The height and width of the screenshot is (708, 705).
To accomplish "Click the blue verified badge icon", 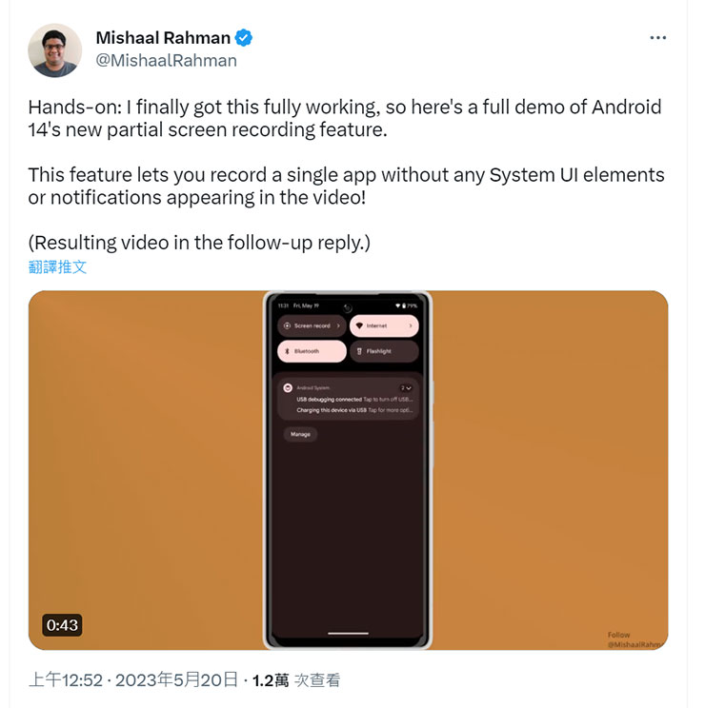I will (244, 38).
